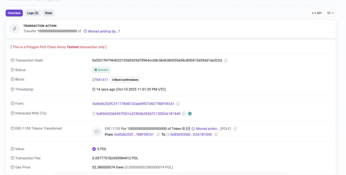346x175 pixels.
Task: Select the transaction hash text
Action: pos(157,60)
